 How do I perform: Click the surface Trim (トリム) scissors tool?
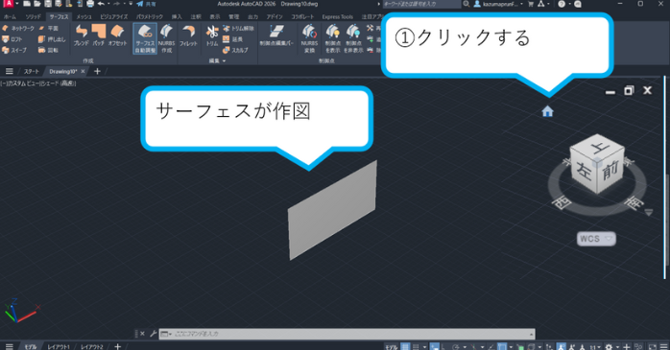coord(212,35)
